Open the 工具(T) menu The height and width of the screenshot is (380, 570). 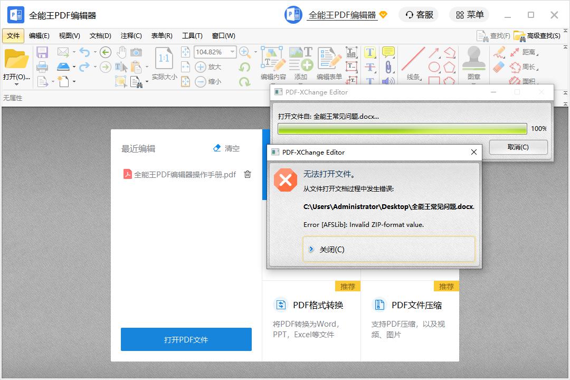point(192,36)
